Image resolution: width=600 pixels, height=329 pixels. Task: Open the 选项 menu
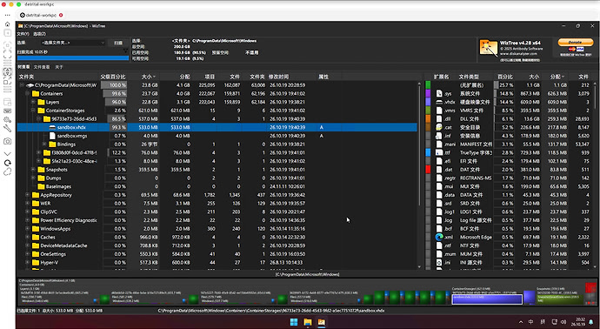(39, 34)
